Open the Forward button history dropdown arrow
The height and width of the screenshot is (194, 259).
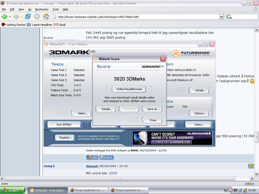coord(22,17)
